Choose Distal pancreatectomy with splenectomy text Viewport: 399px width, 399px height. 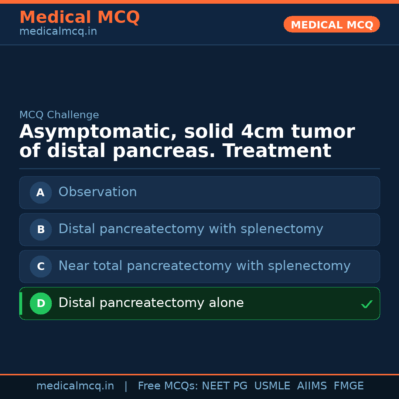tap(191, 229)
